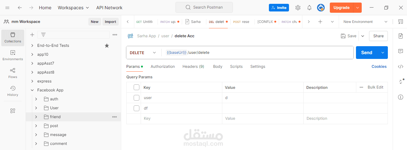Switch to the Headers (9) tab
Image resolution: width=407 pixels, height=150 pixels.
[x=193, y=67]
